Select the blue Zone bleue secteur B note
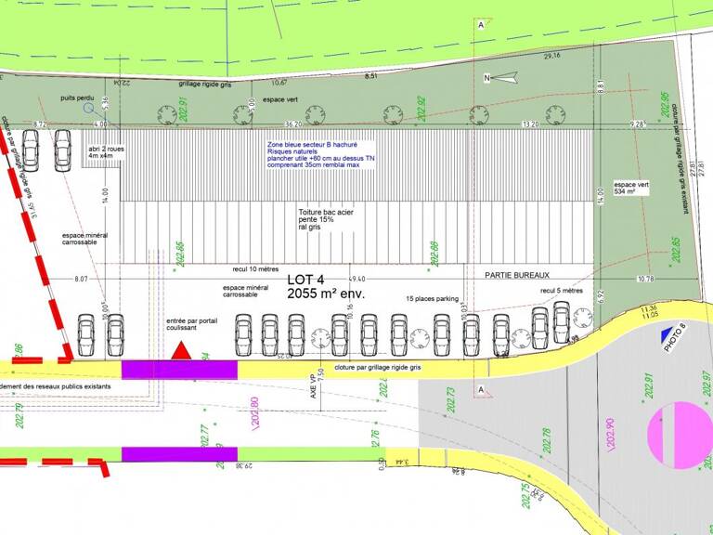Image resolution: width=713 pixels, height=535 pixels. pos(320,155)
